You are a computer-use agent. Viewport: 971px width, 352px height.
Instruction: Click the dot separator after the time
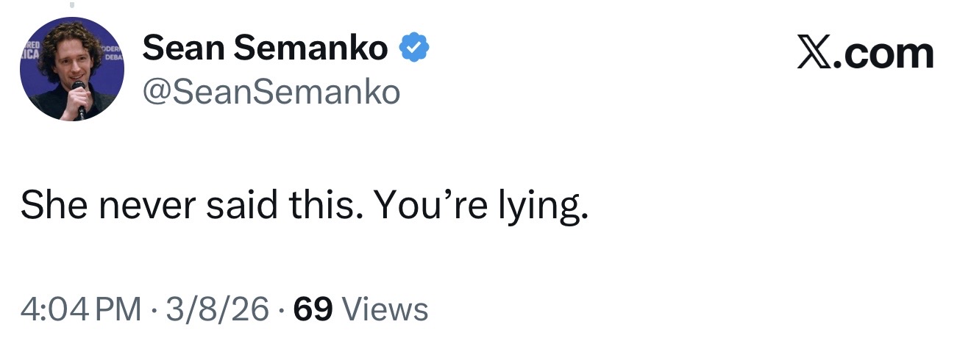[153, 310]
